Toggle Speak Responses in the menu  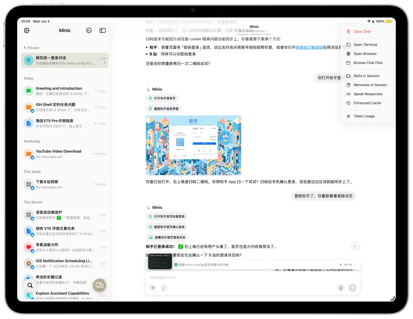(367, 94)
